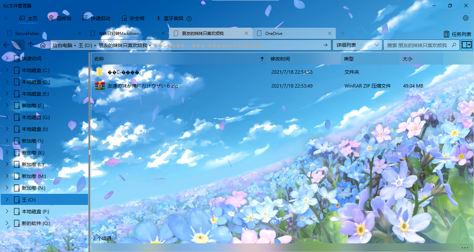
Task: Select 王 (O:) drive in sidebar
Action: click(44, 200)
